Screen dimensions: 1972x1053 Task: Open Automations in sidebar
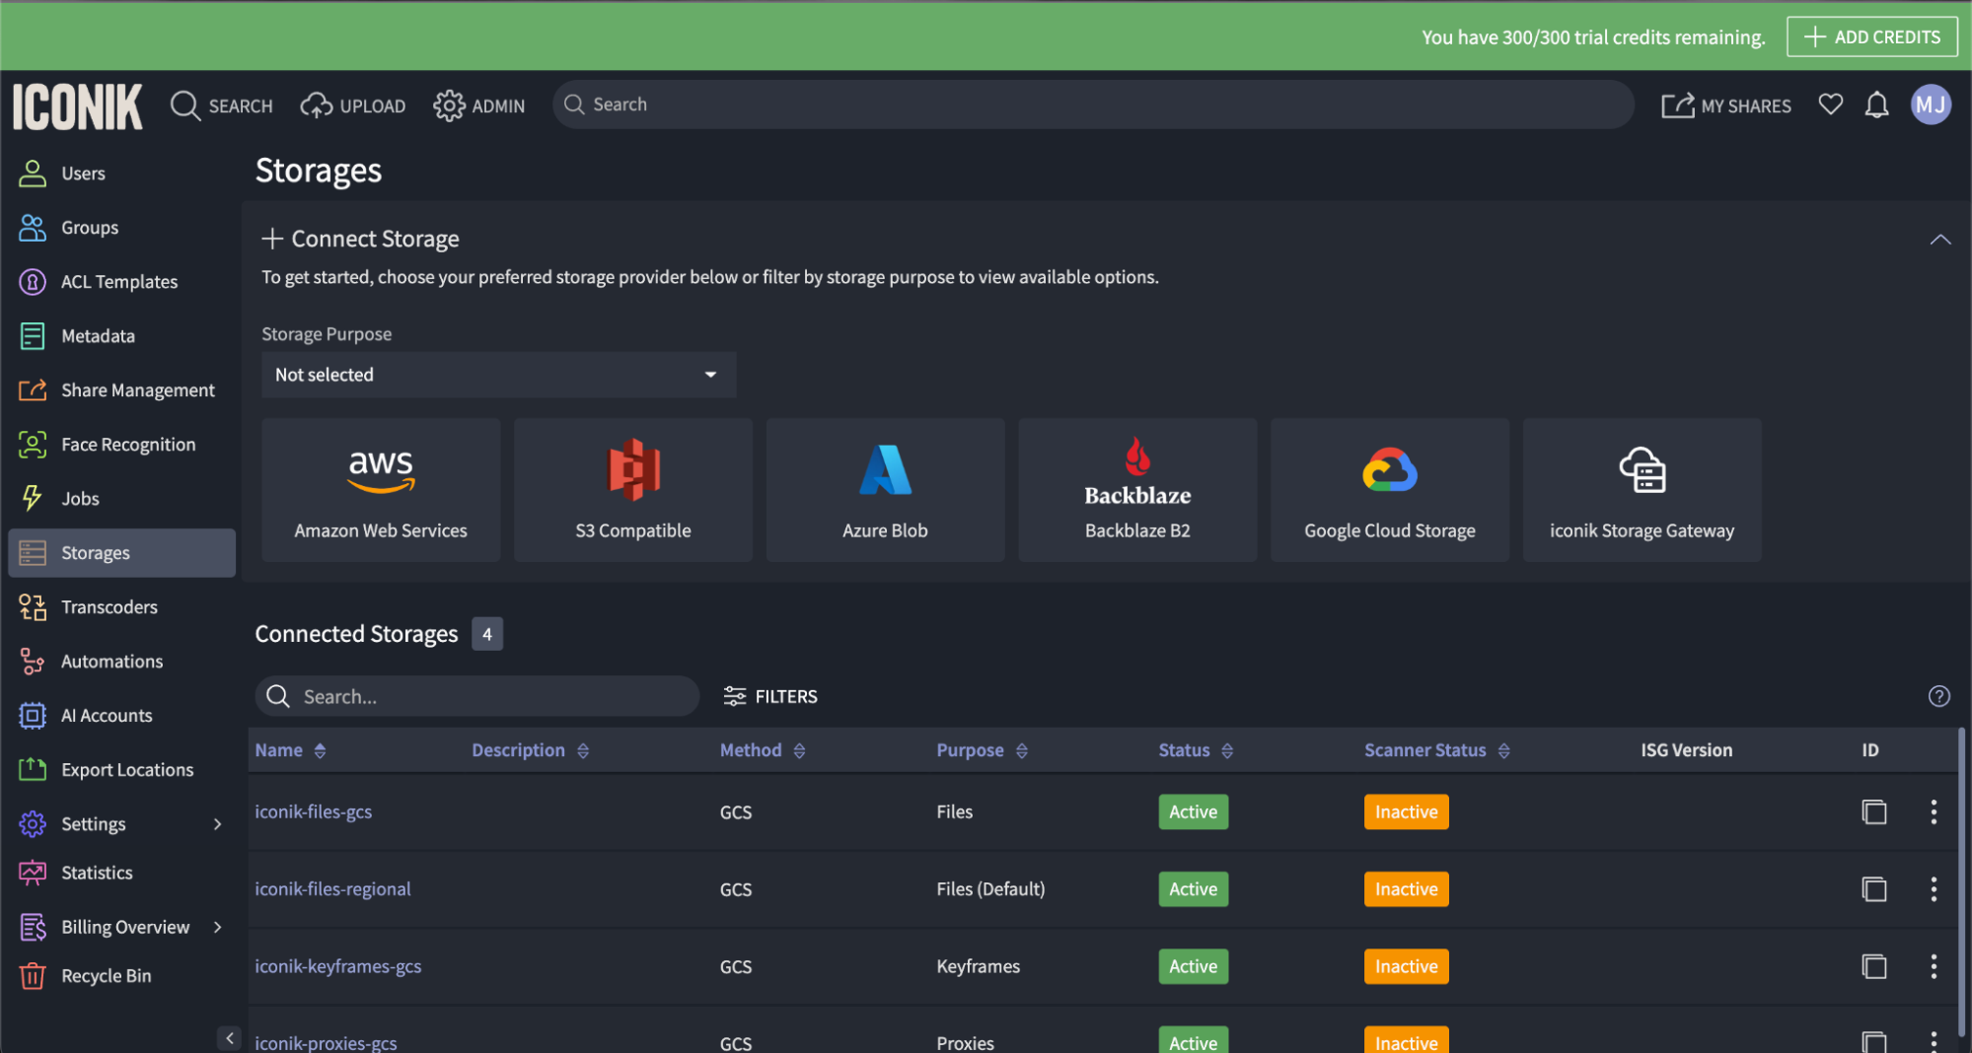[x=122, y=662]
